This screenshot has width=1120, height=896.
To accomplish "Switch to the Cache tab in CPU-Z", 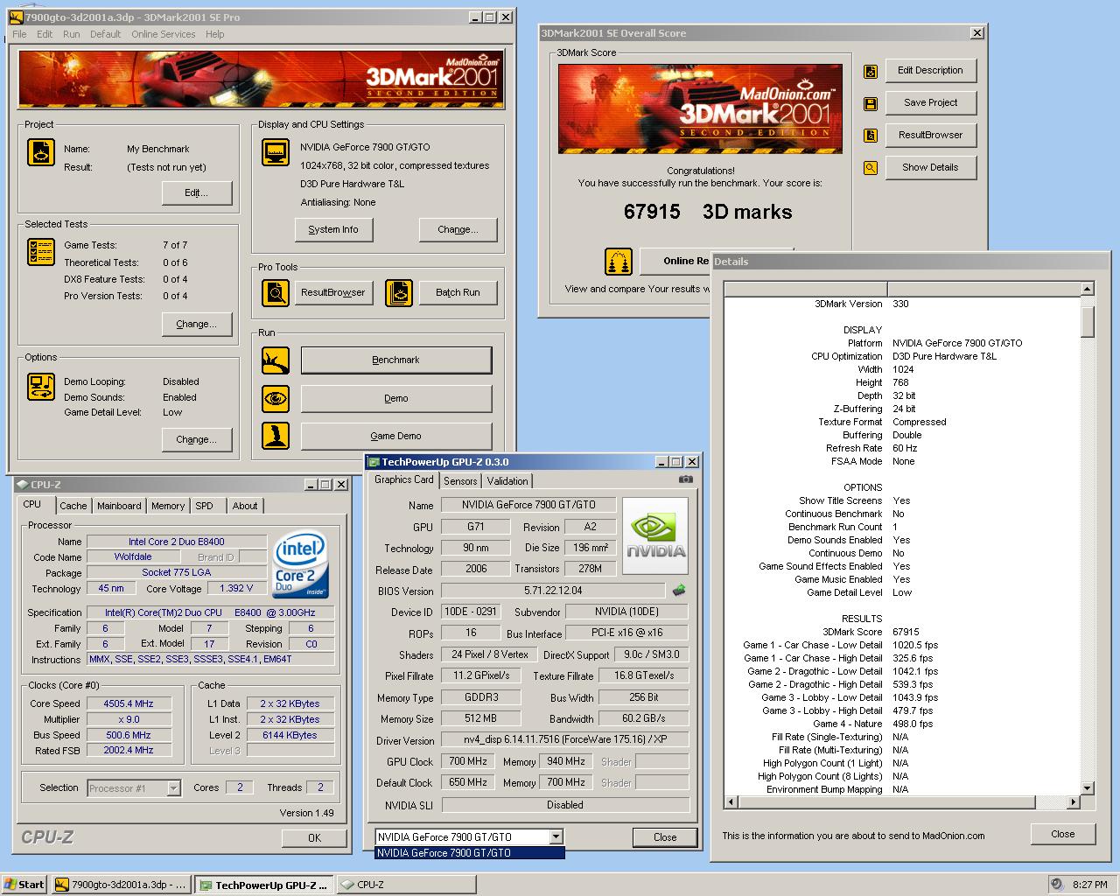I will [x=73, y=506].
